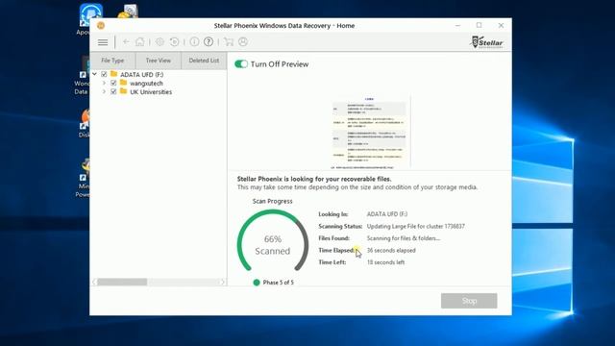Screen dimensions: 615x346
Task: Go to the Home screen icon
Action: (x=140, y=41)
